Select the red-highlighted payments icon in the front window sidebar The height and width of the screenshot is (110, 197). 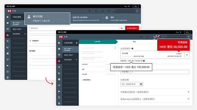click(59, 61)
